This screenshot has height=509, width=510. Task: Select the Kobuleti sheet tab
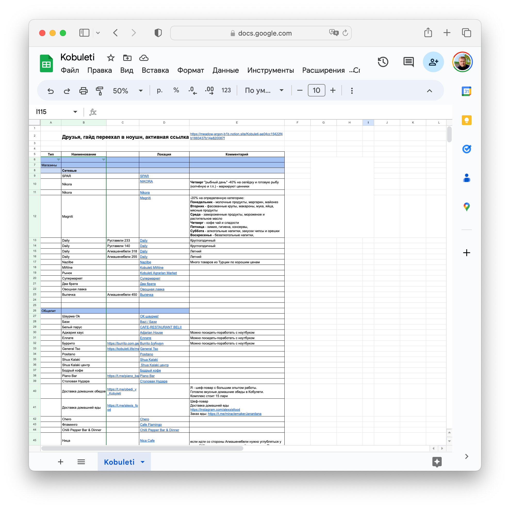click(119, 462)
